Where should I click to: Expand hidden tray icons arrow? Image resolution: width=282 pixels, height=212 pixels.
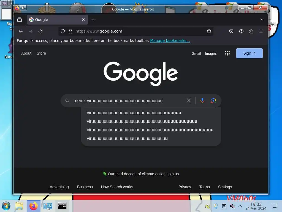[x=240, y=206]
